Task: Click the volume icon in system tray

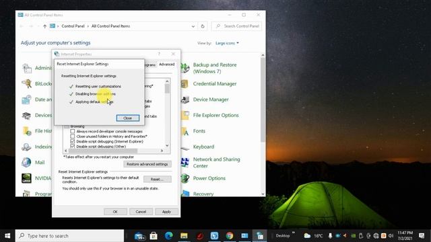Action: click(x=391, y=236)
